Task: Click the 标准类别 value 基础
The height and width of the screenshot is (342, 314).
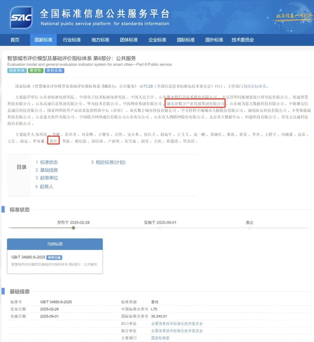Action: point(155,302)
